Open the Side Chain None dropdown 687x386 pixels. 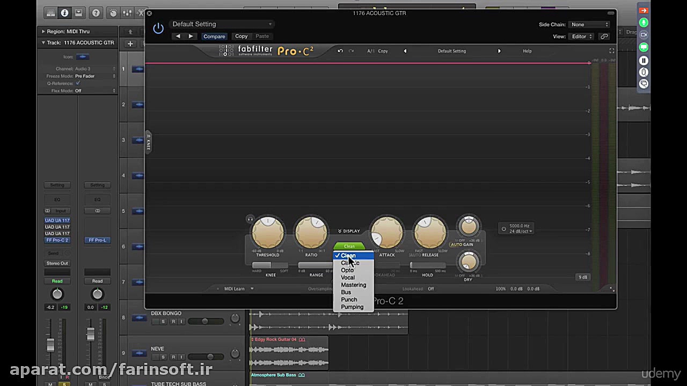[589, 25]
